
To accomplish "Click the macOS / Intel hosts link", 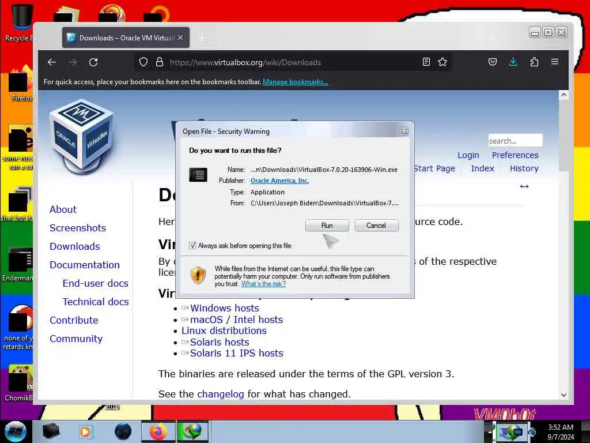I will (x=236, y=320).
